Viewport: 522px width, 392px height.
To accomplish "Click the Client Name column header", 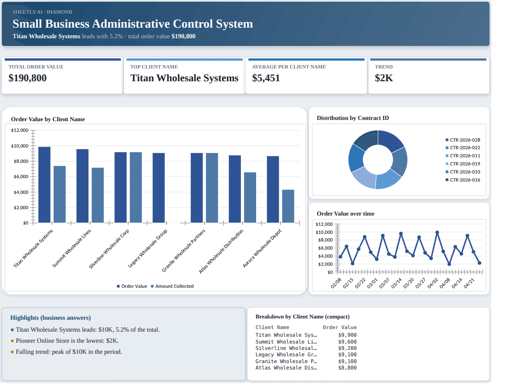I will click(x=272, y=327).
